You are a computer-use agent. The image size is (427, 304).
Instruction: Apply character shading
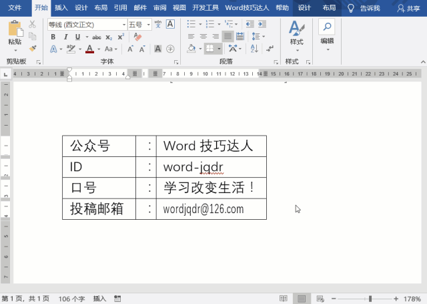(157, 49)
